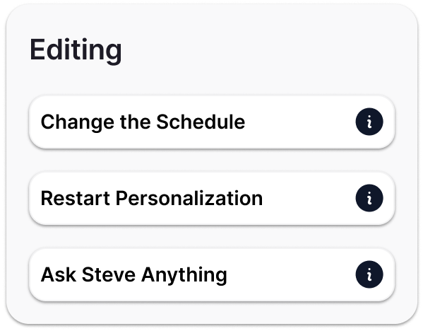This screenshot has width=423, height=331.
Task: Open tooltip icon on second Editing option
Action: 369,198
